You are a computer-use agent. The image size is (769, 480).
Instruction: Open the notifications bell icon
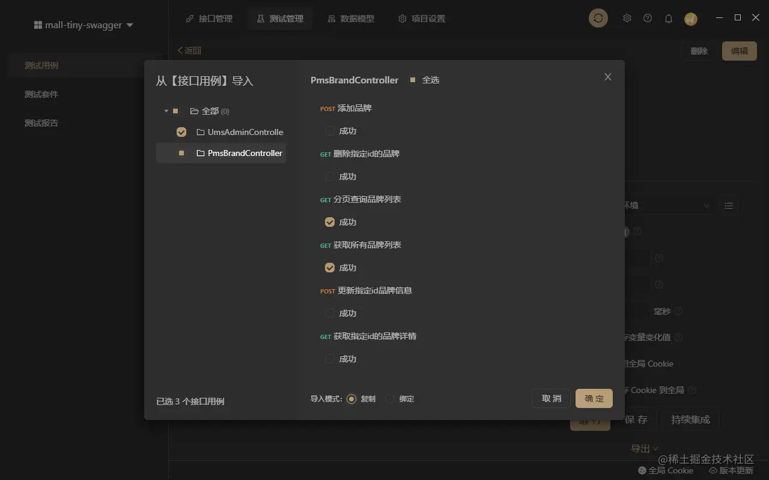point(668,19)
